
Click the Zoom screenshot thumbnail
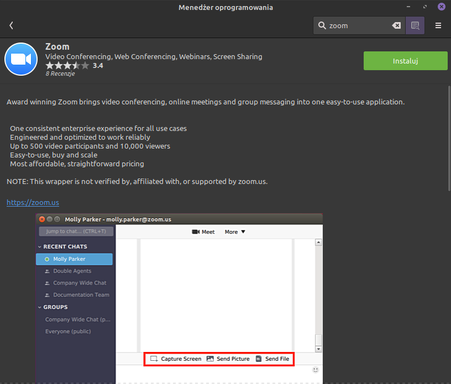point(179,298)
